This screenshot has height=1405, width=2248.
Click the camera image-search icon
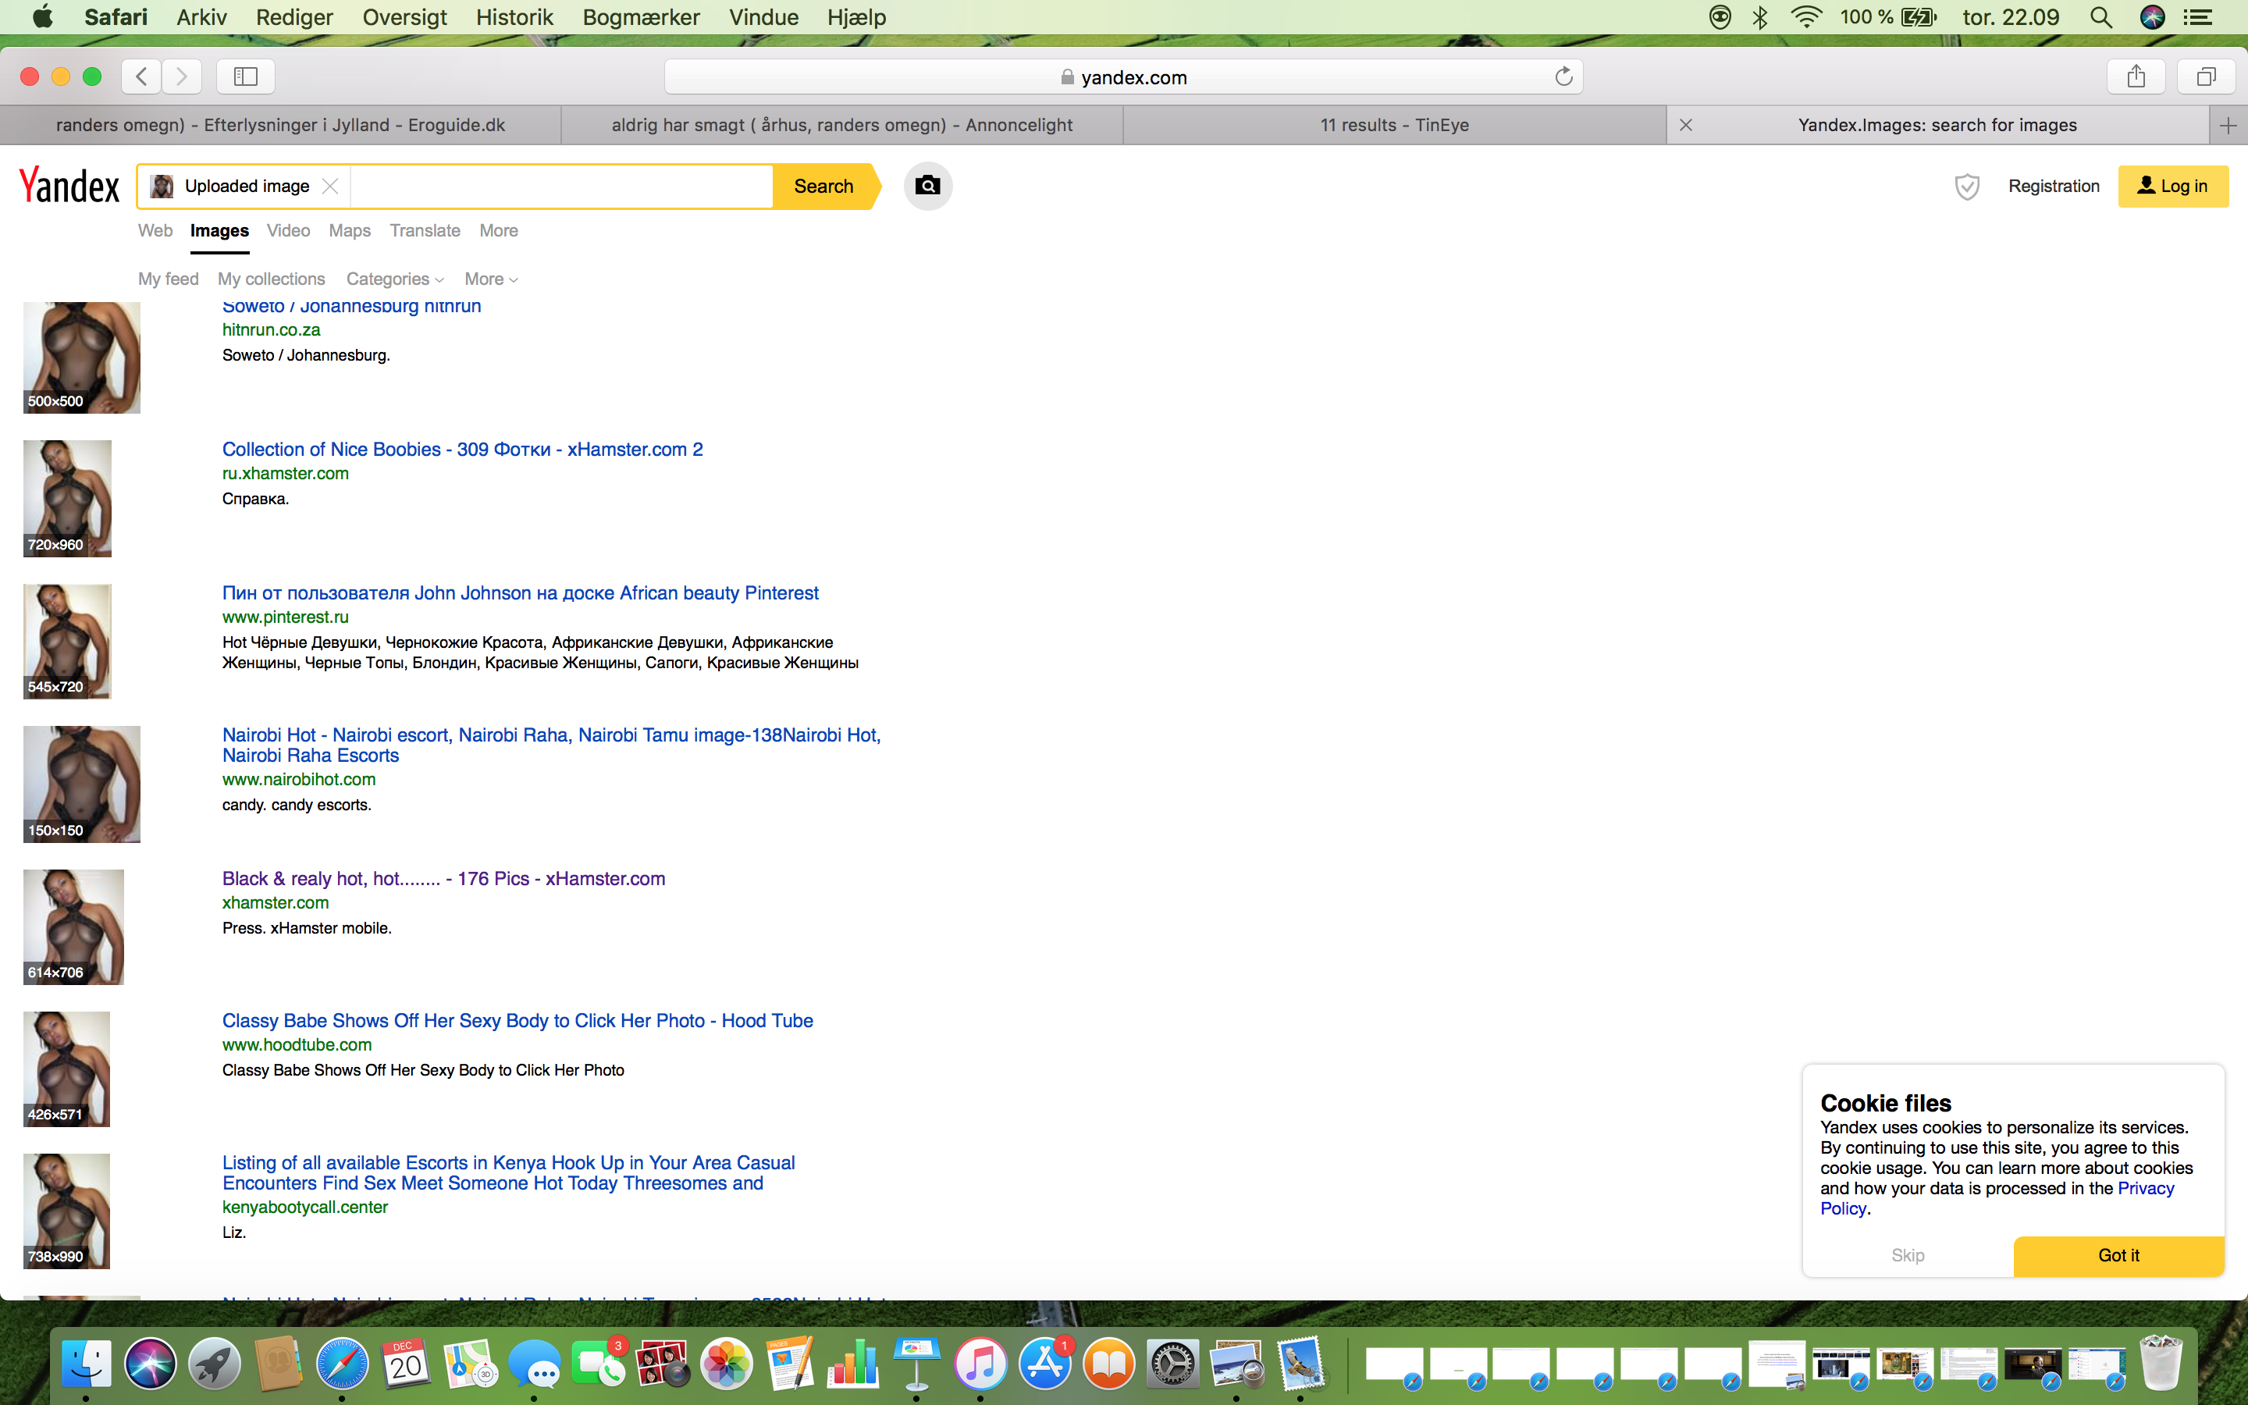tap(927, 186)
